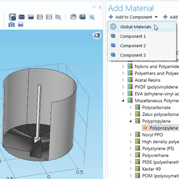Click the crossed-out cylinder toolbar icon
The image size is (179, 179).
pyautogui.click(x=58, y=17)
